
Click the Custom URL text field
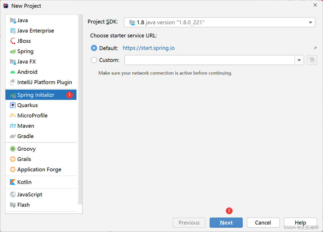click(x=210, y=60)
